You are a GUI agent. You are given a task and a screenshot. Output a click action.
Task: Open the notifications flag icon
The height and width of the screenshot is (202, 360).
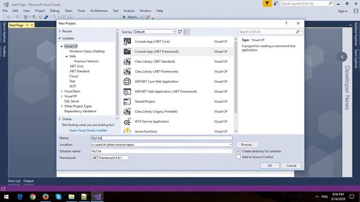point(267,3)
